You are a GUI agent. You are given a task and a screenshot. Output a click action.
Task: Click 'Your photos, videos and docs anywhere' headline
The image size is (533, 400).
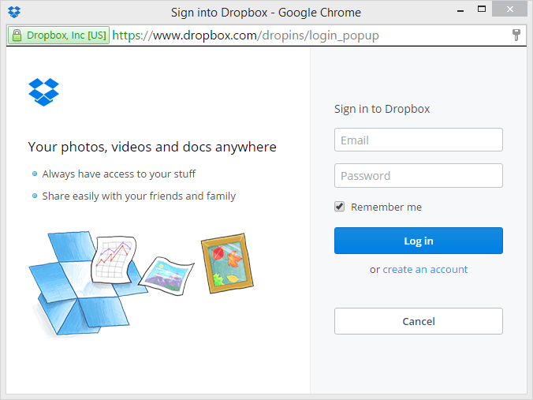coord(152,147)
